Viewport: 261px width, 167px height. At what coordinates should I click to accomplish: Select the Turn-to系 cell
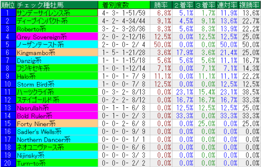(x=57, y=163)
